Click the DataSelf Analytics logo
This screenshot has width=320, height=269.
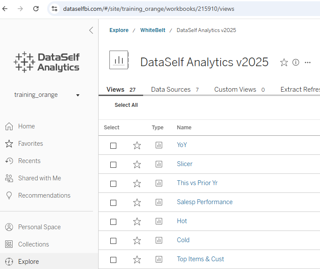[x=47, y=62]
